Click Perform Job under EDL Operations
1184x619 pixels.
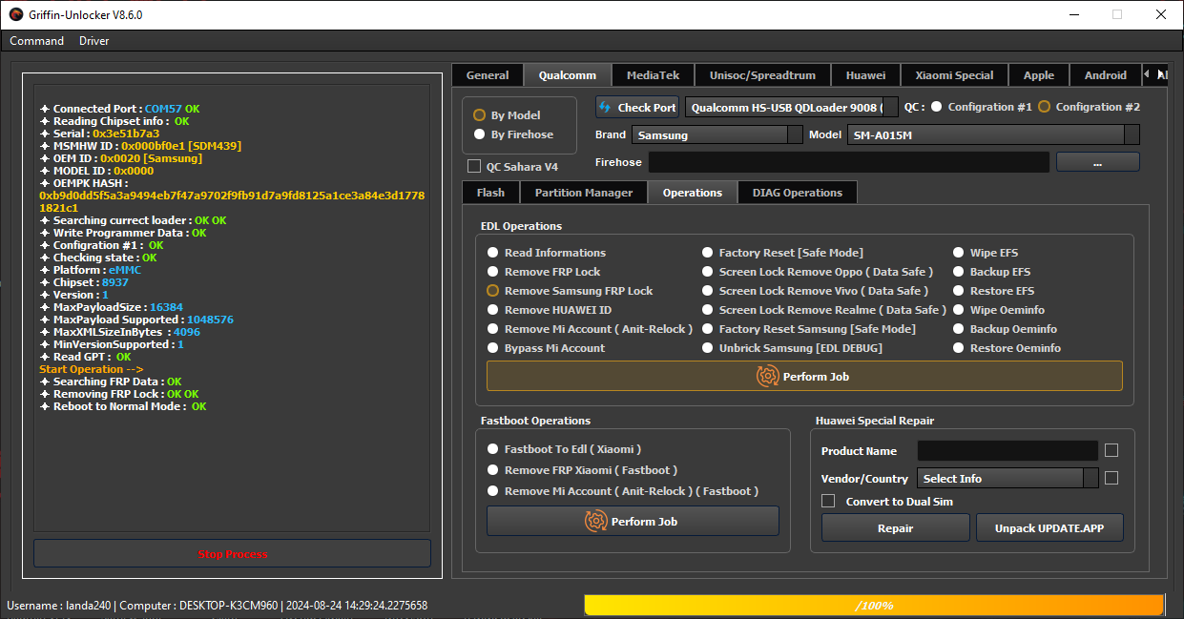tap(804, 376)
